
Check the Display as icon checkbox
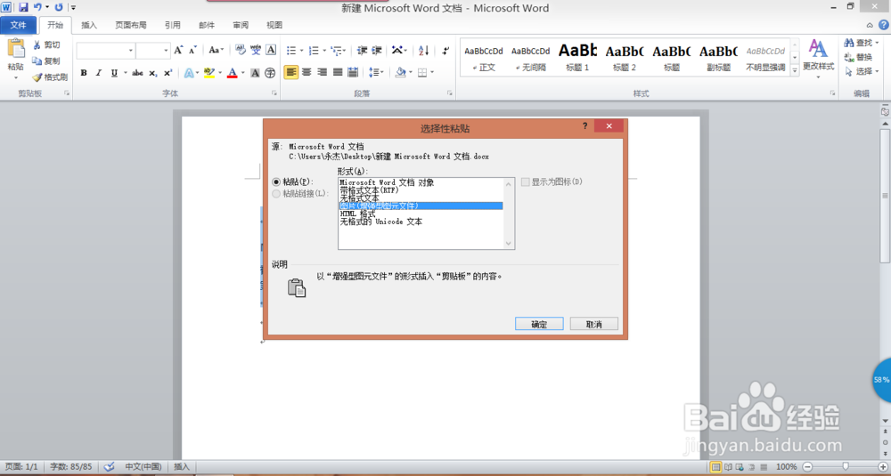526,182
